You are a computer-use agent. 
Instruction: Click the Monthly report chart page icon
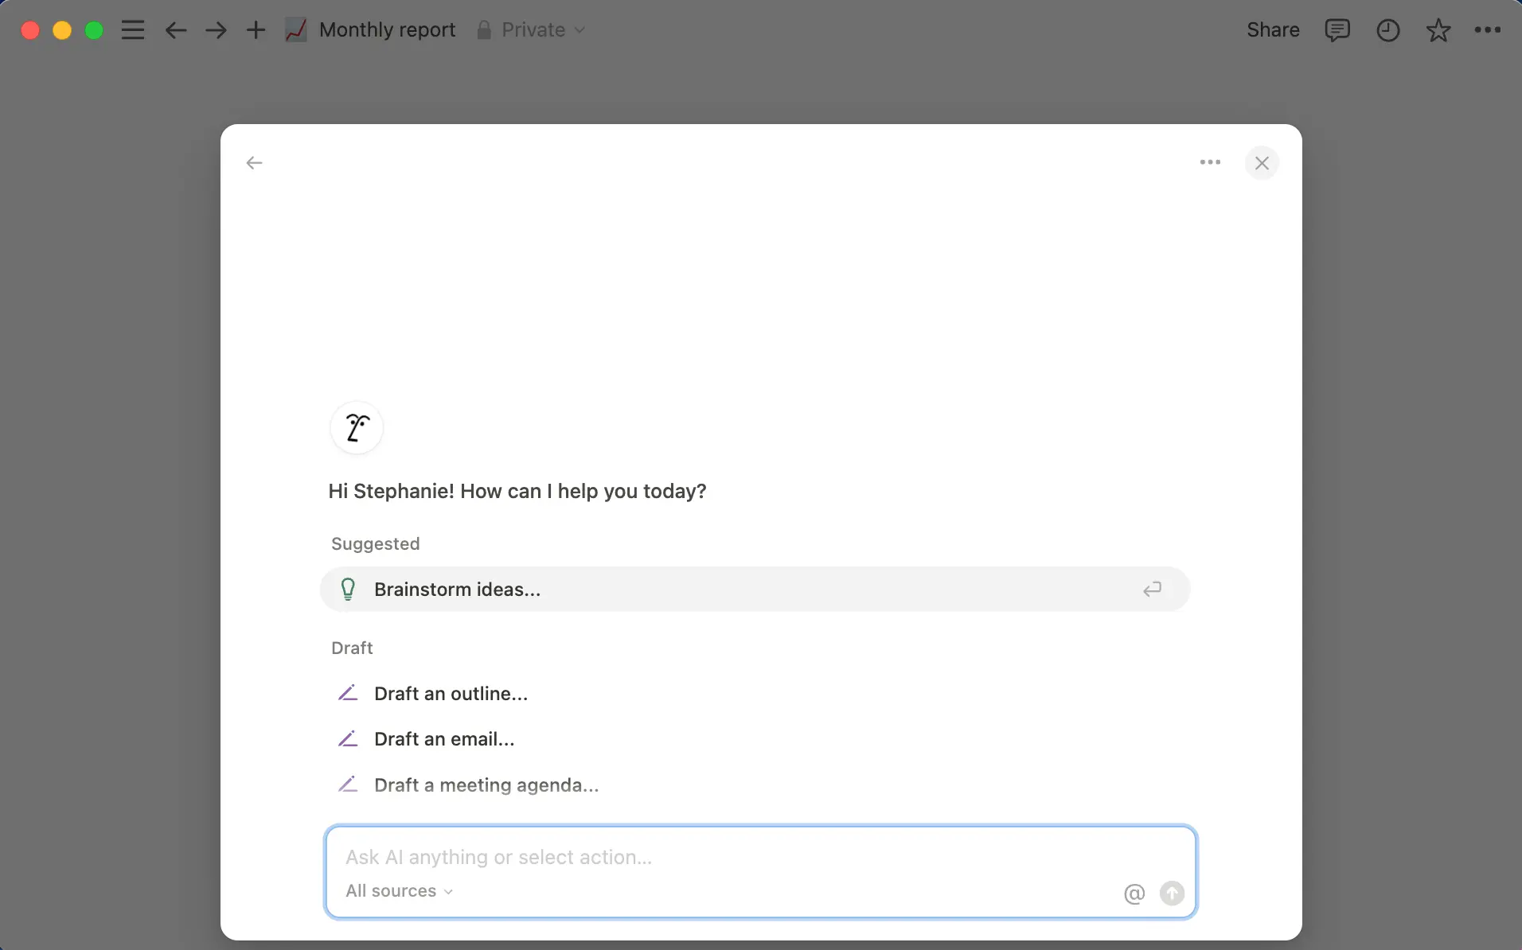click(295, 29)
